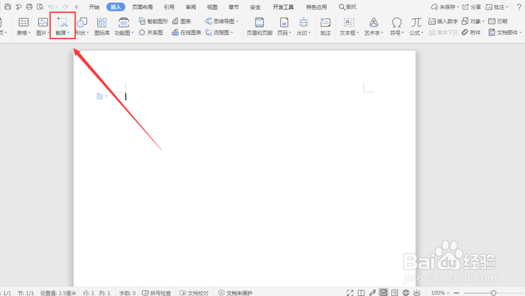The width and height of the screenshot is (525, 296).
Task: Click the 表格 table icon
Action: pyautogui.click(x=24, y=23)
